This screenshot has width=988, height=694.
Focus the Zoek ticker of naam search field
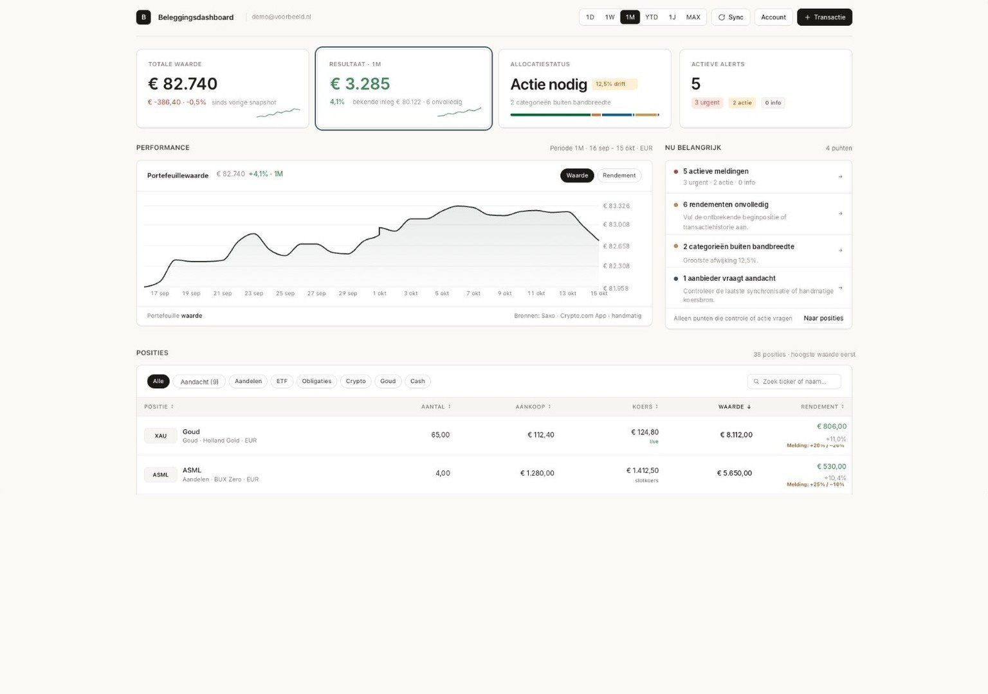tap(794, 382)
